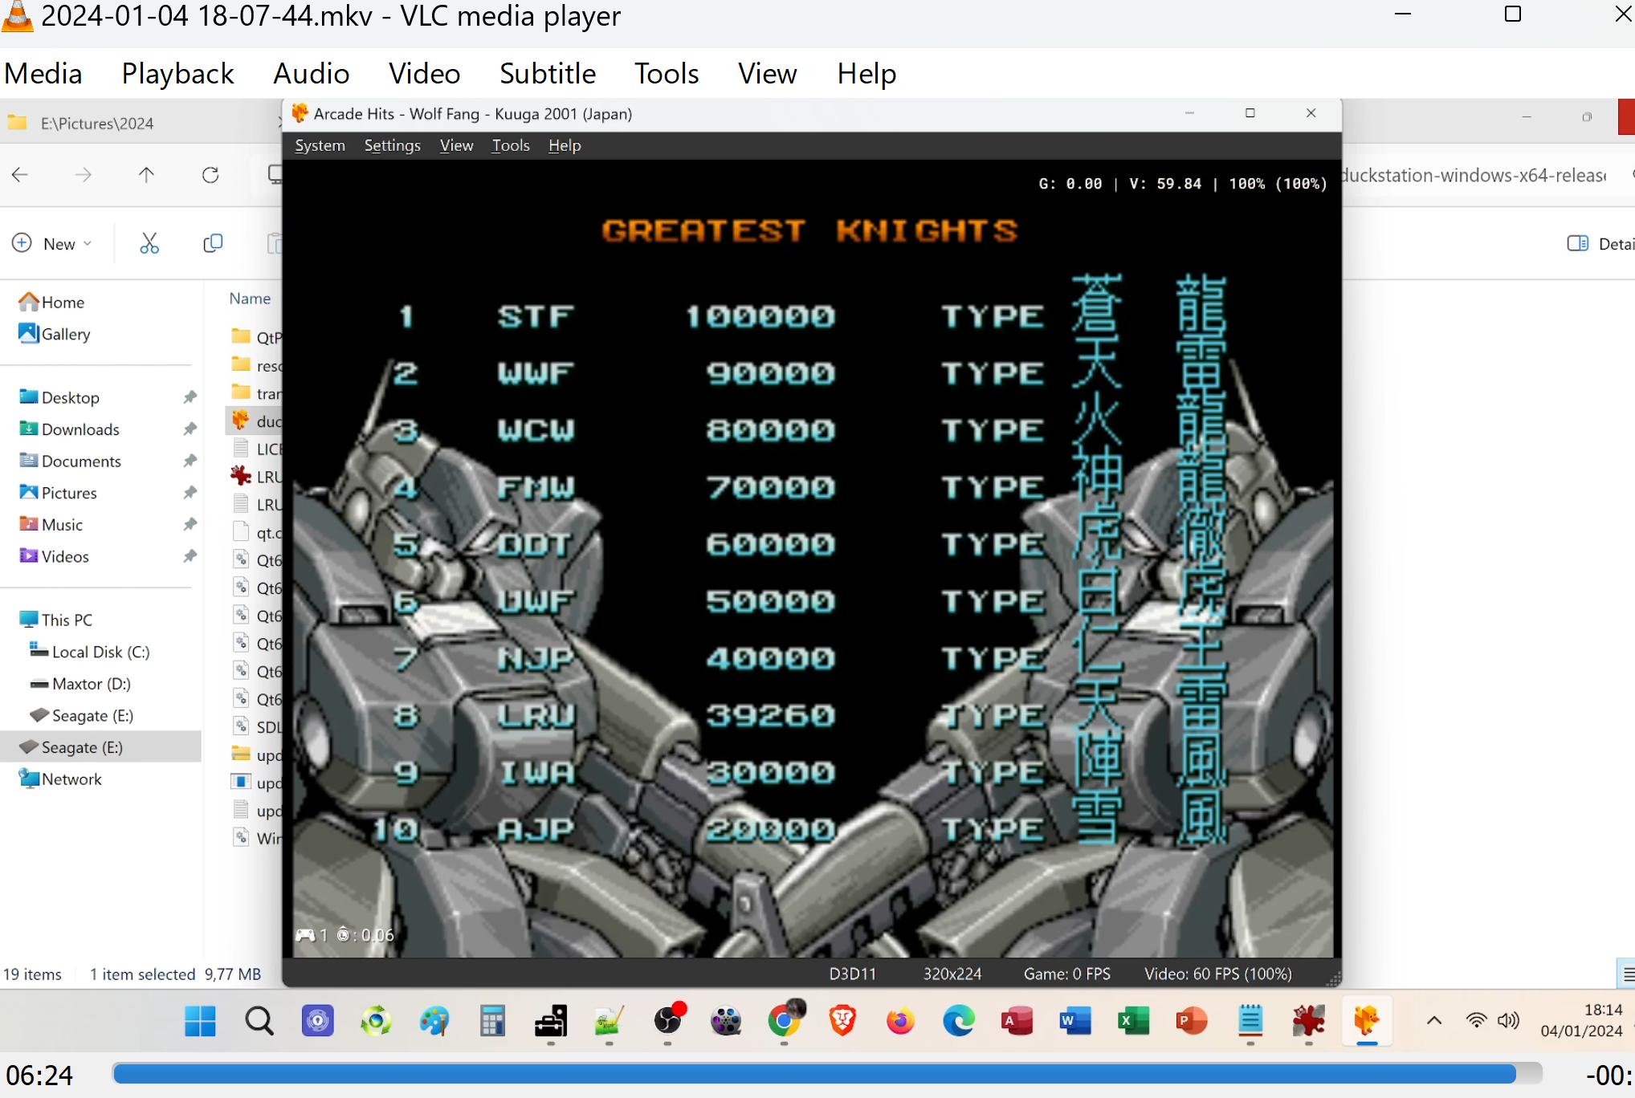
Task: Click the Windows Start button
Action: [x=200, y=1021]
